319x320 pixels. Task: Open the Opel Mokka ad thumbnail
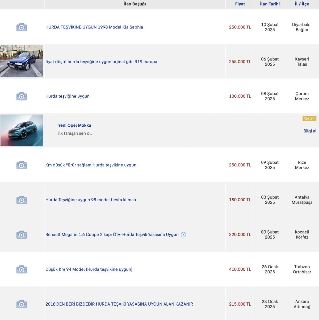click(x=22, y=130)
